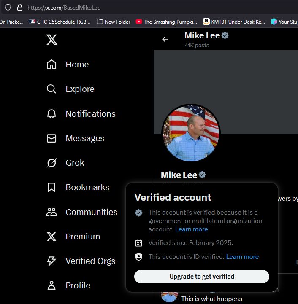Click the Profile person icon
298x304 pixels.
[x=51, y=285]
